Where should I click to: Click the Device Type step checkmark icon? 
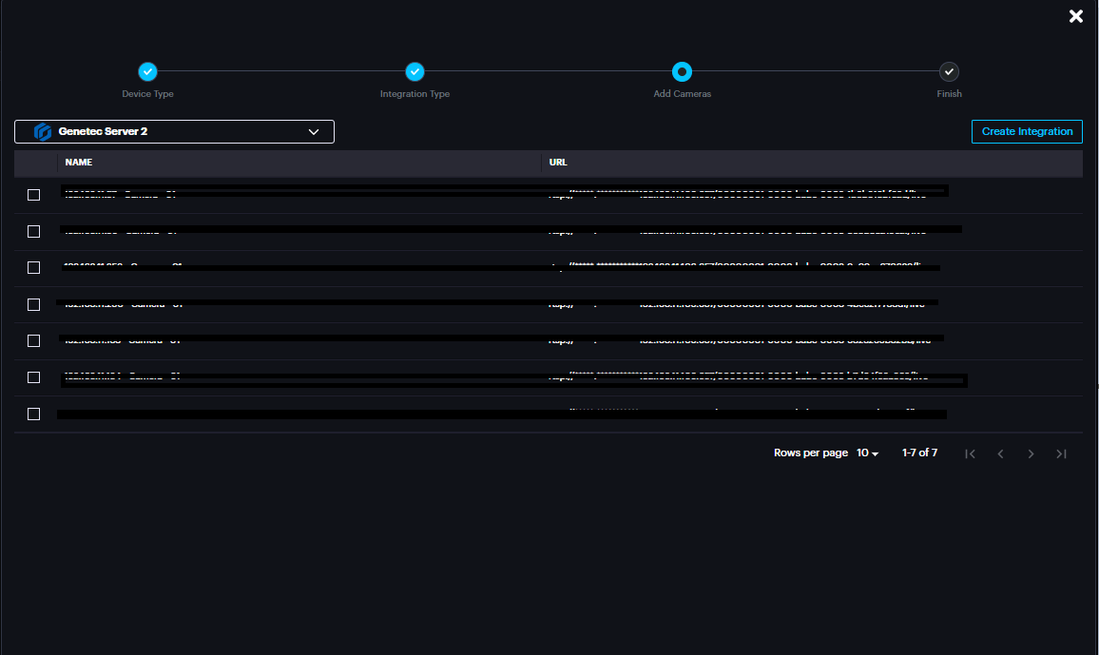point(147,71)
